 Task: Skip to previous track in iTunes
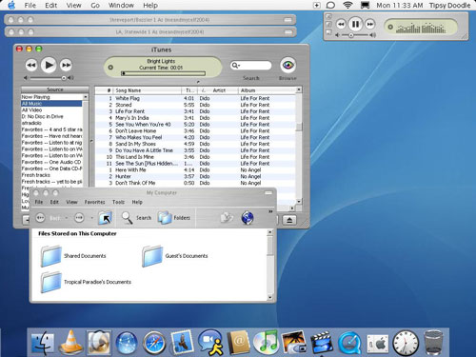[31, 66]
